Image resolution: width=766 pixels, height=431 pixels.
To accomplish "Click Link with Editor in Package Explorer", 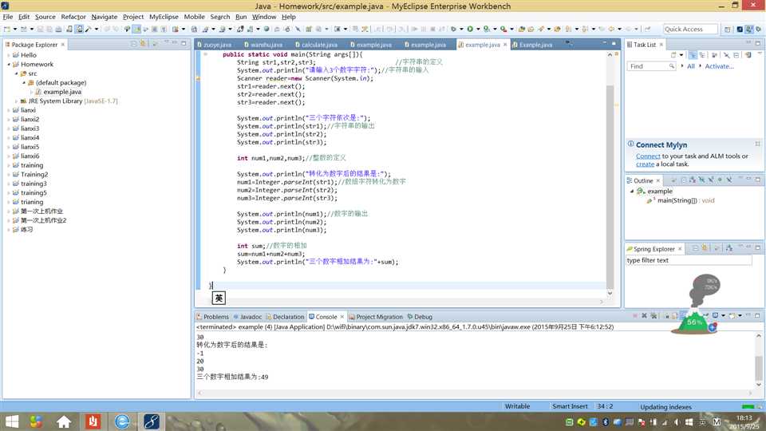I will tap(143, 44).
